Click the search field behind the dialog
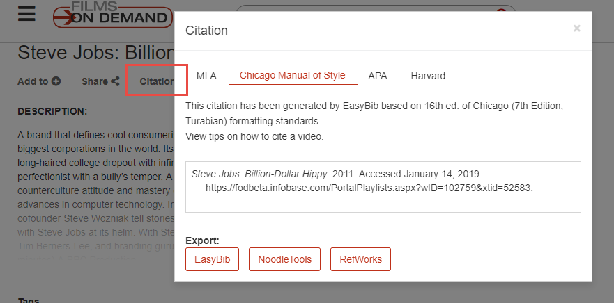The width and height of the screenshot is (614, 303). 376,8
